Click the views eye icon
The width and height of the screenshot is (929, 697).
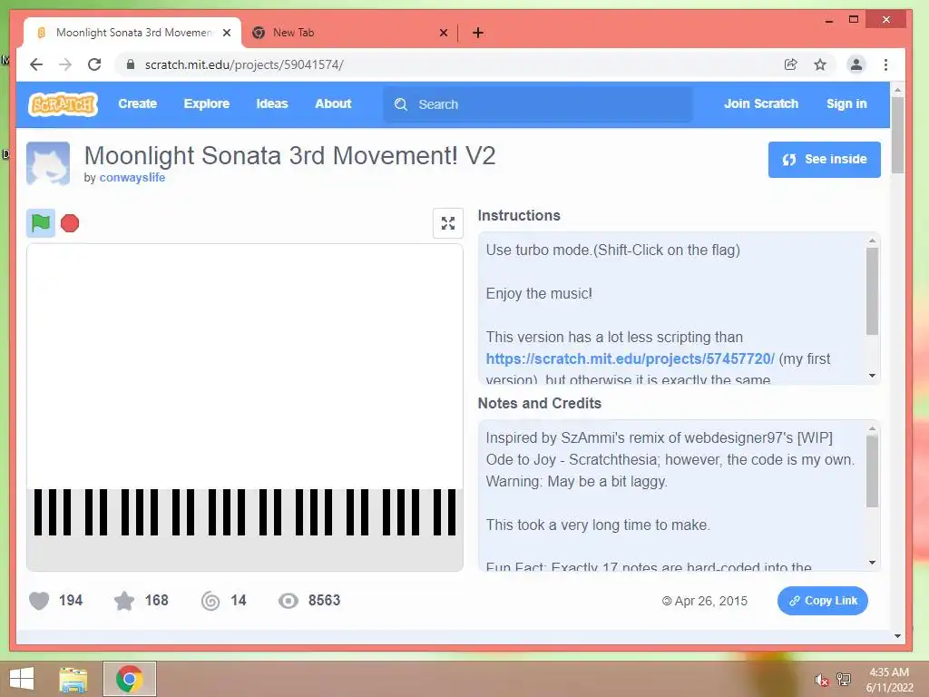tap(288, 601)
